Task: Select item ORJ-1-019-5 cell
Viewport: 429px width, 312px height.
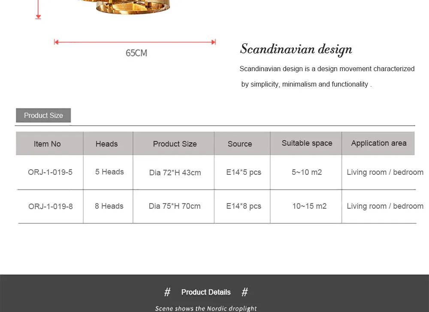Action: coord(50,172)
